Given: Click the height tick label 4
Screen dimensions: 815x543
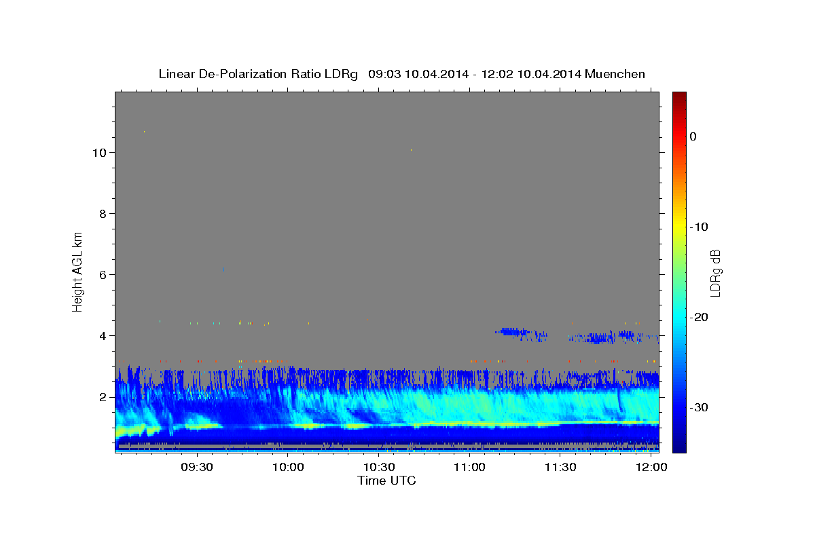Looking at the screenshot, I should [103, 335].
